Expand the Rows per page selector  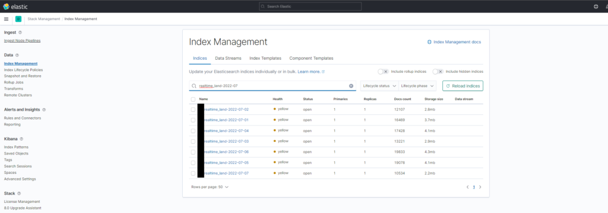210,187
